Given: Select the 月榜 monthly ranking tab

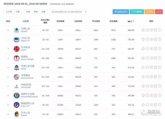Looking at the screenshot, I should click(x=43, y=12).
